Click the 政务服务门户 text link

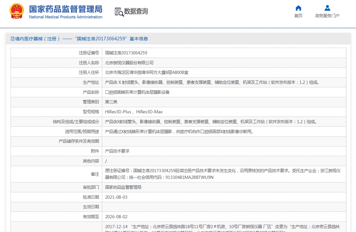(x=327, y=16)
